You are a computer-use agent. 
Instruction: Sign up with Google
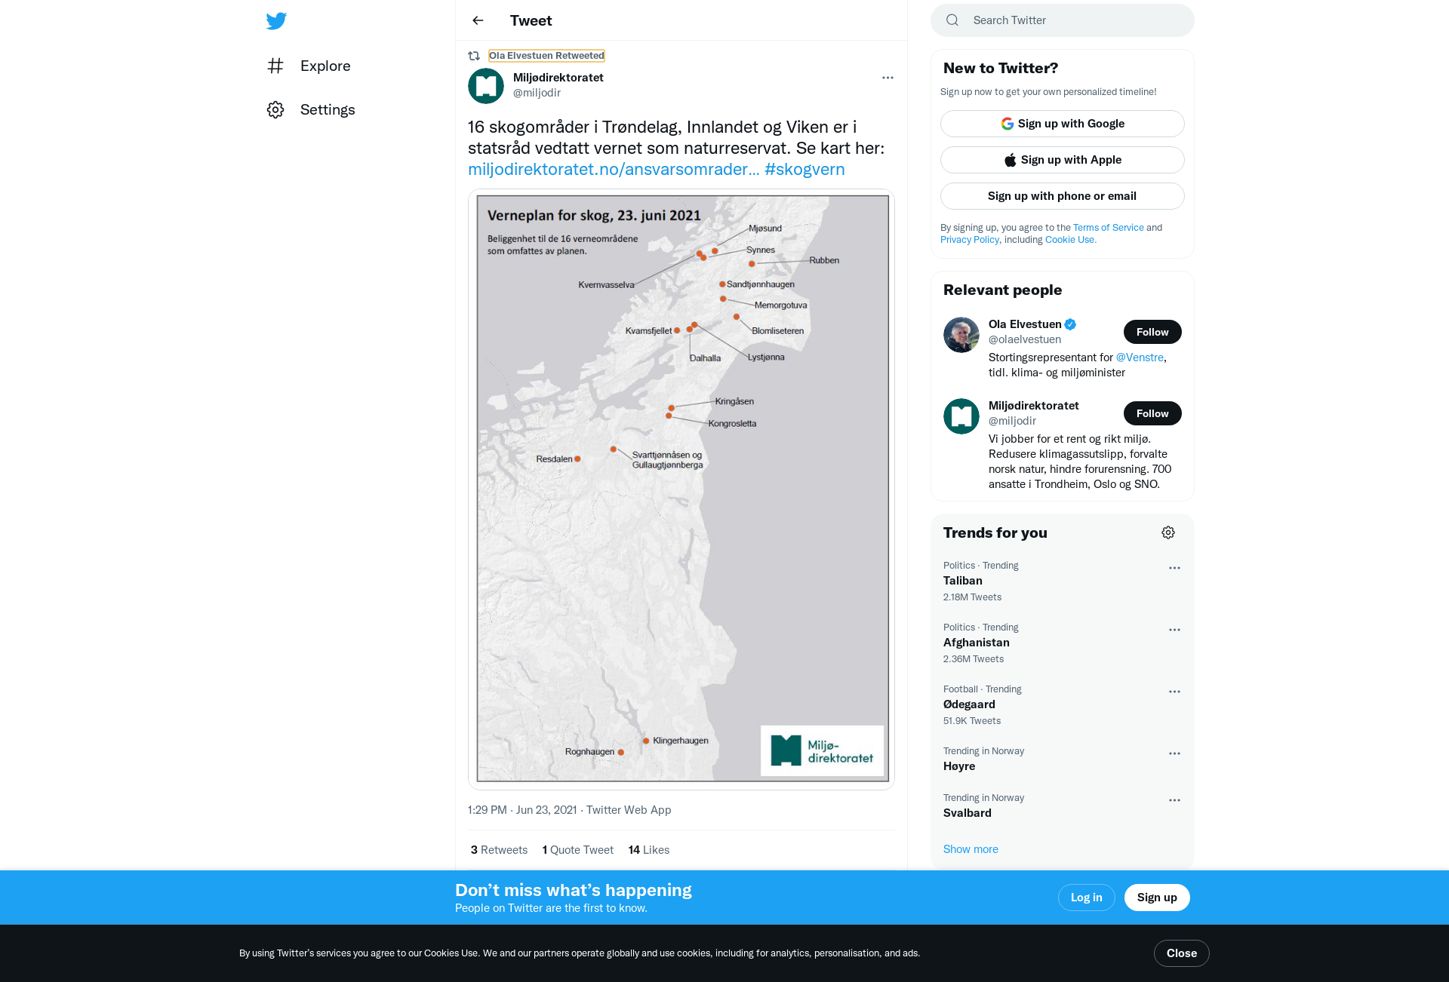tap(1063, 124)
